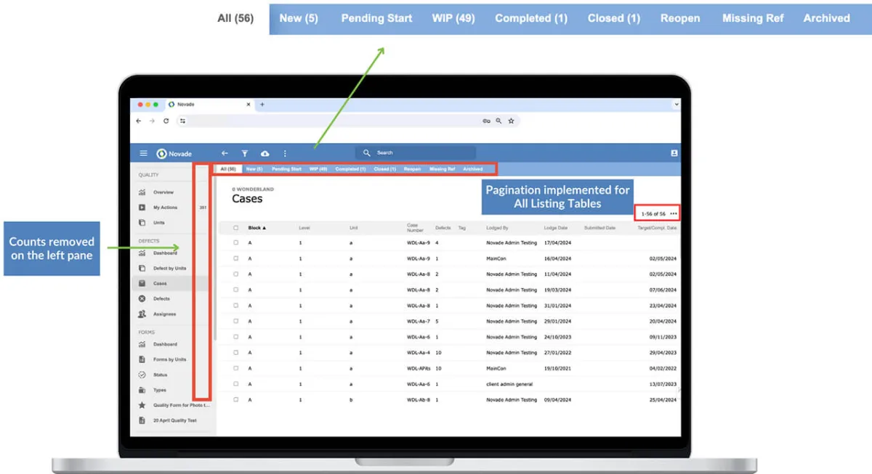
Task: Expand the browser tab list chevron
Action: point(677,105)
